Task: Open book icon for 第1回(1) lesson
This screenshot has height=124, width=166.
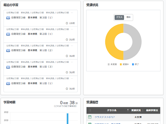Action: pos(8,83)
